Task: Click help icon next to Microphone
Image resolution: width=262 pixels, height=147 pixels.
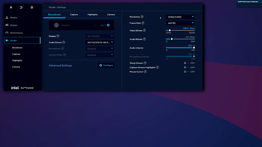Action: (x=63, y=49)
